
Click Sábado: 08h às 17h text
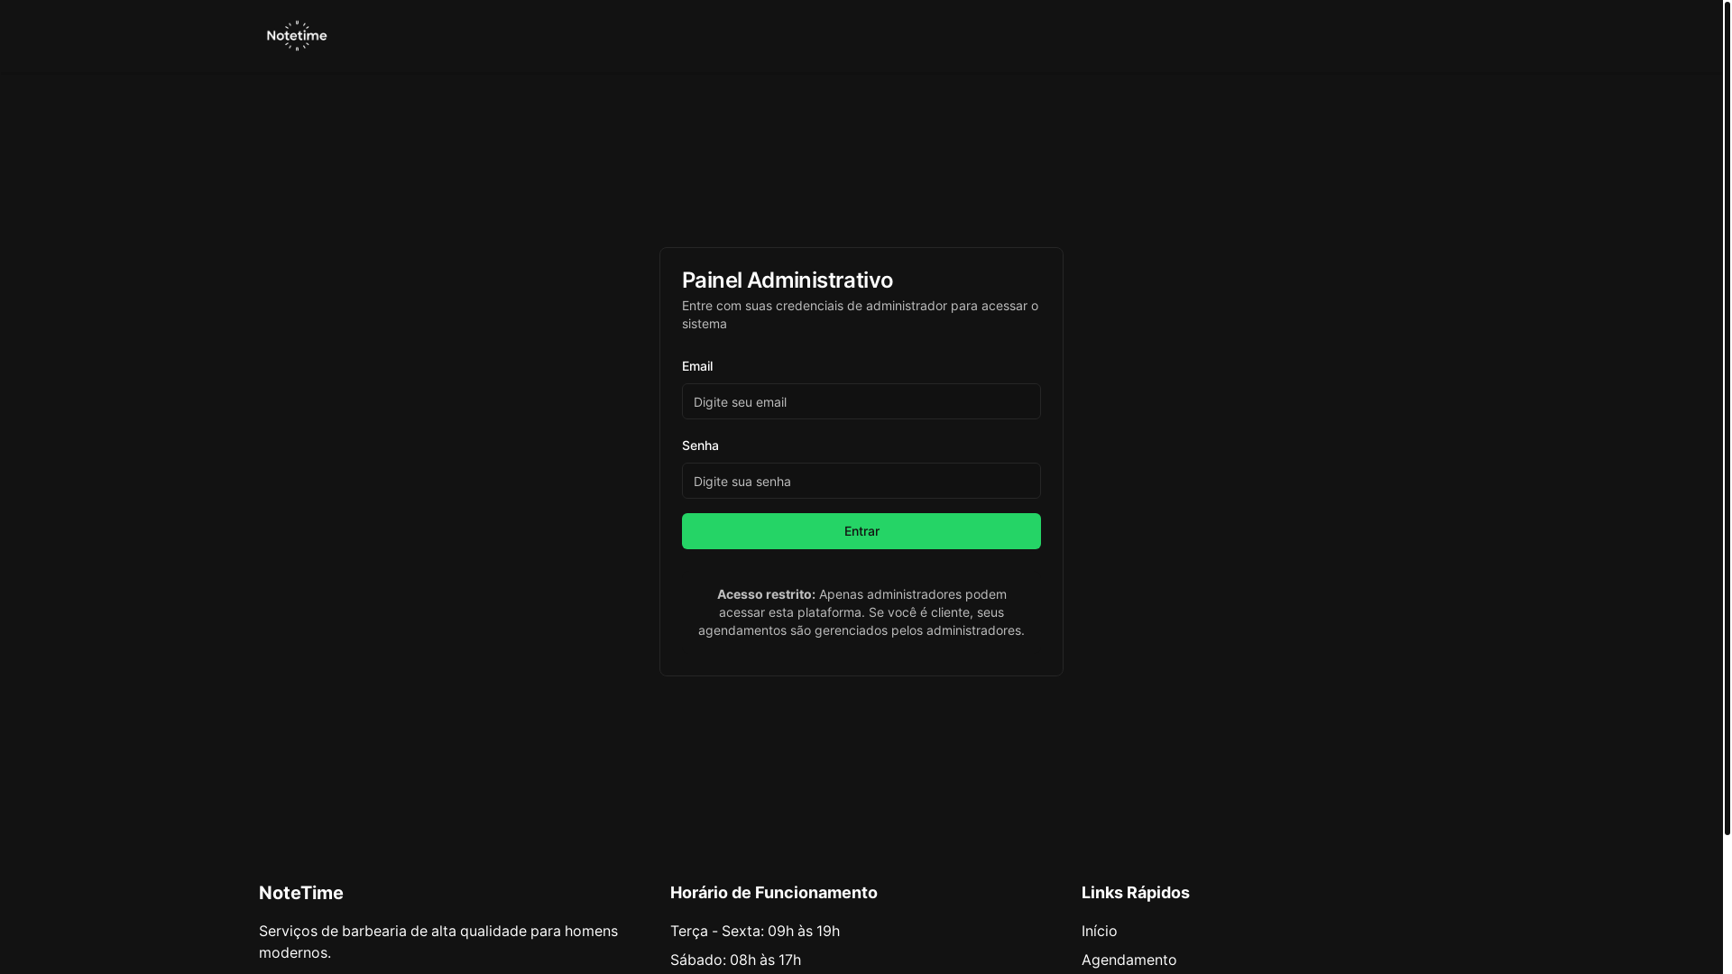tap(735, 960)
